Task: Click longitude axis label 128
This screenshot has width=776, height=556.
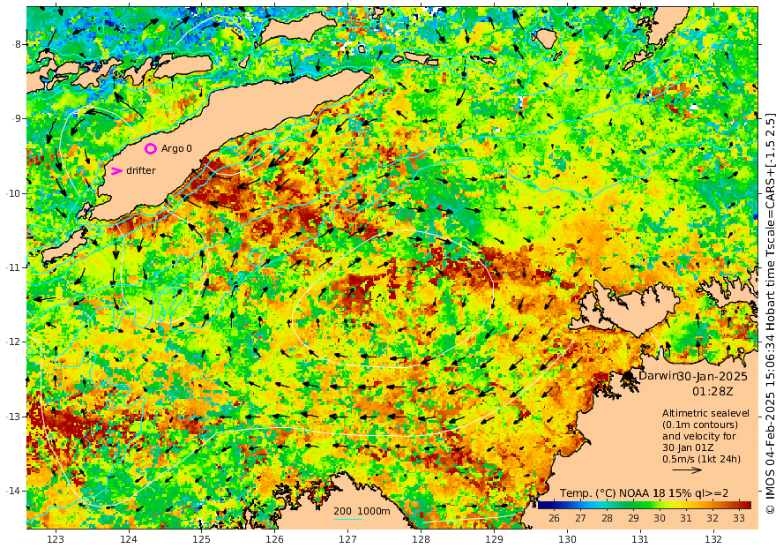Action: [x=422, y=539]
